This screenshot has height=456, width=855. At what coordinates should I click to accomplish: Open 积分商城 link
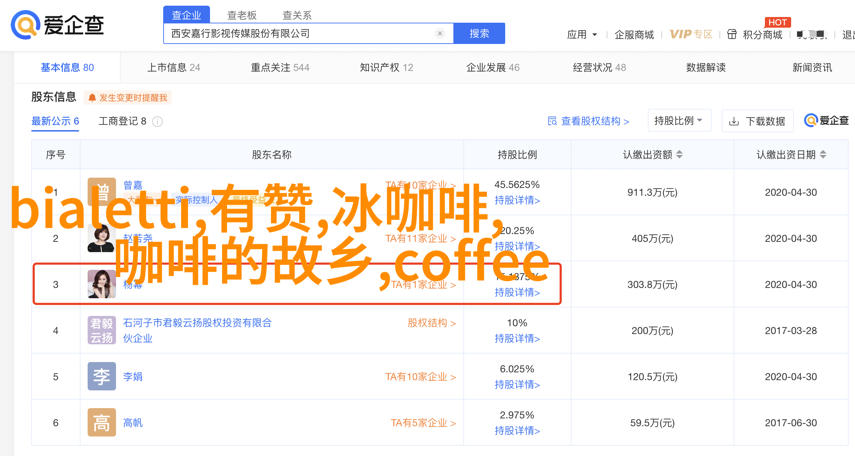tap(763, 34)
